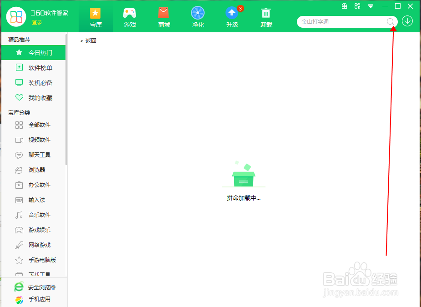Click the magnifier search icon
421x307 pixels.
pyautogui.click(x=390, y=22)
